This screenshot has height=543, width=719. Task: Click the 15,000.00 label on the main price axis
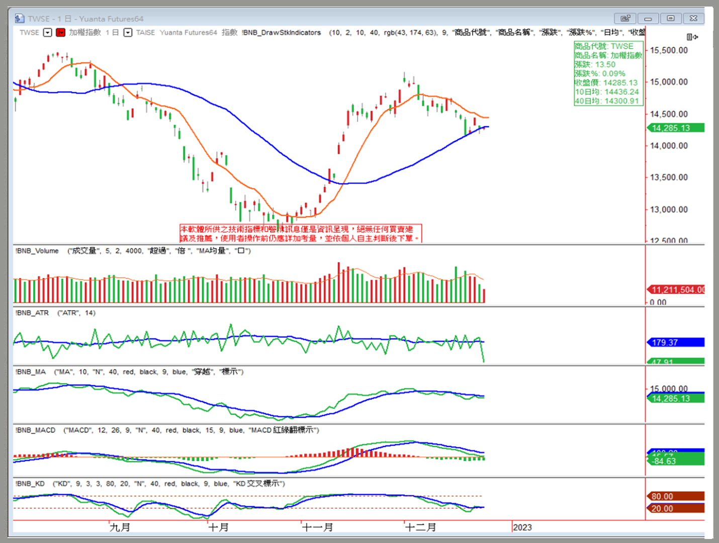[669, 82]
